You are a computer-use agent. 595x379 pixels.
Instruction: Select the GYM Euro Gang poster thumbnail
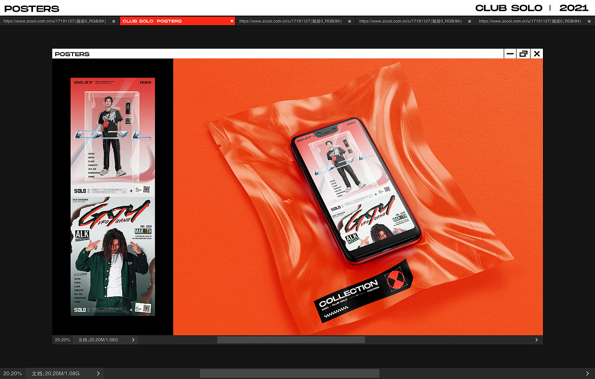coord(112,256)
